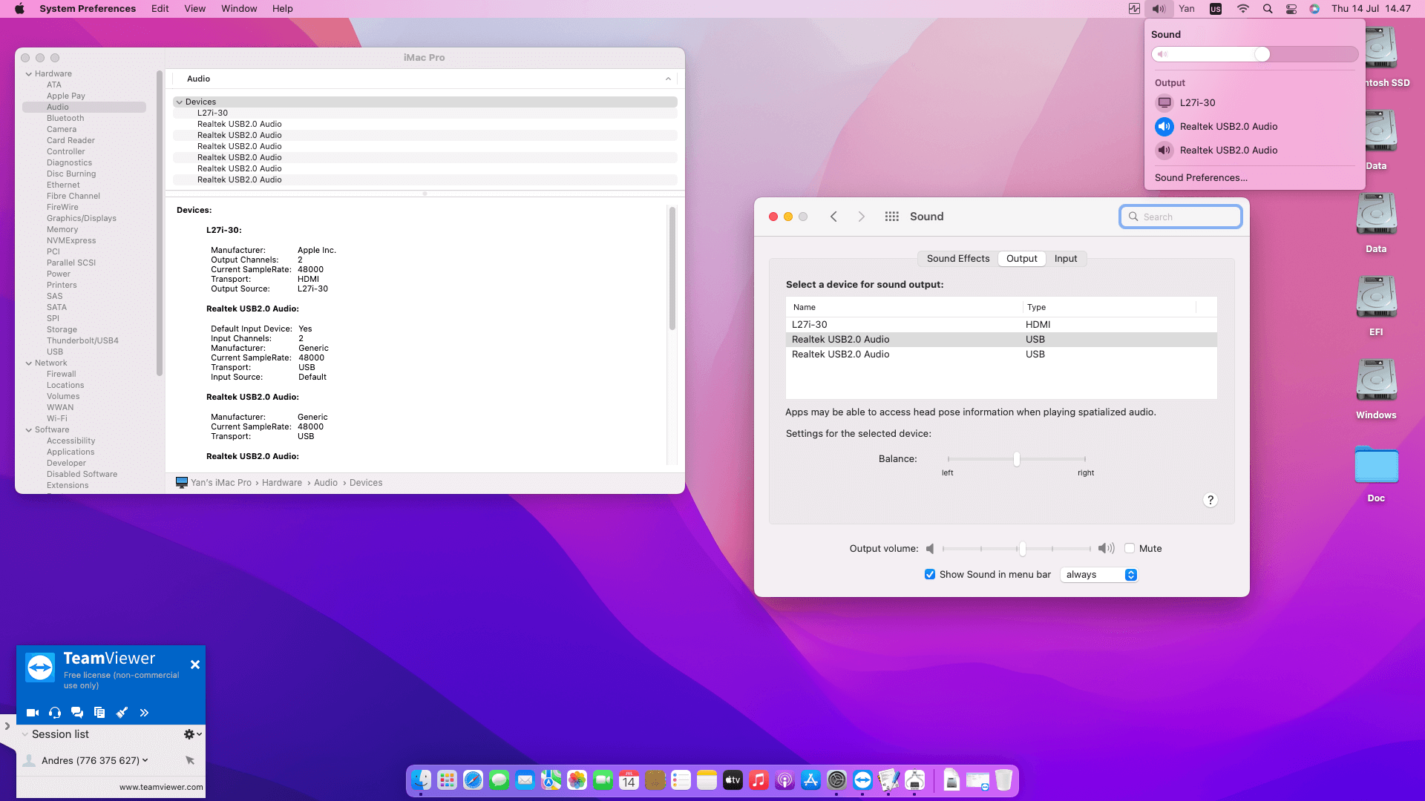Click the Wi-Fi icon in menu bar
The image size is (1425, 801).
point(1242,9)
